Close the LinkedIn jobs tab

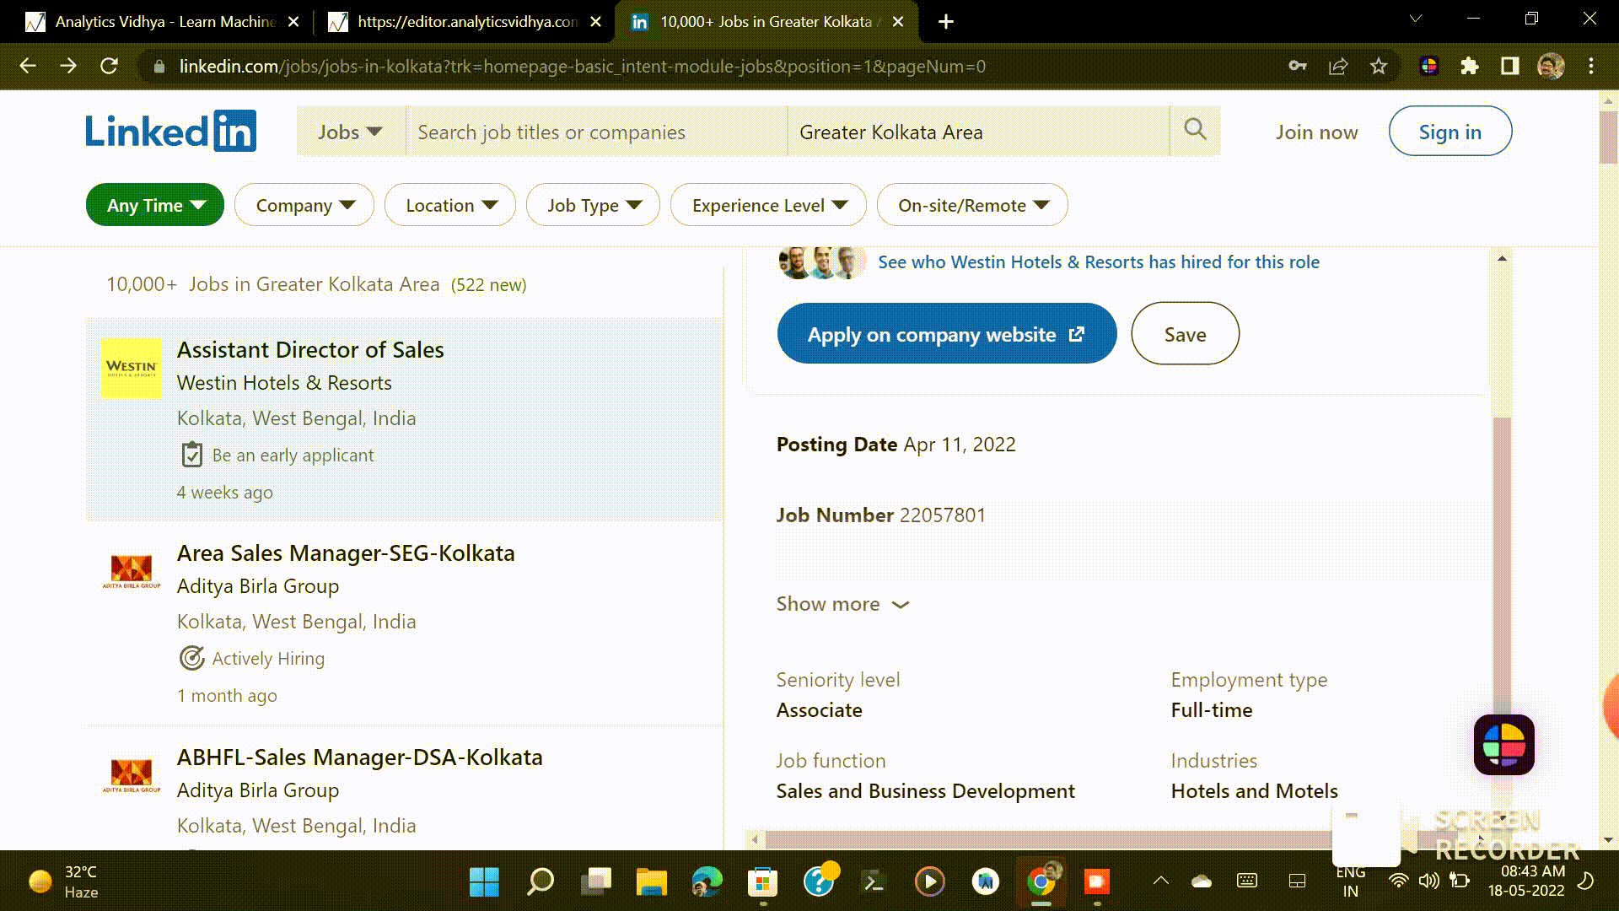(x=898, y=22)
